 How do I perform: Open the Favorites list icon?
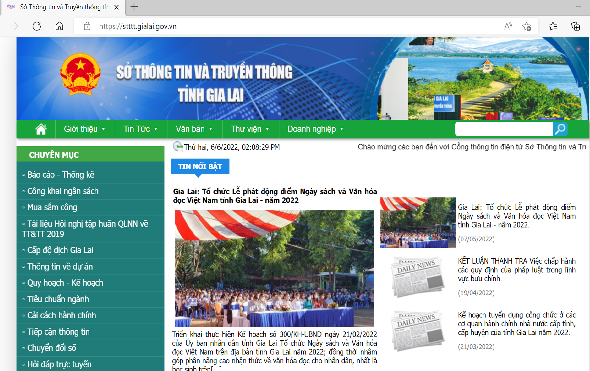click(553, 26)
